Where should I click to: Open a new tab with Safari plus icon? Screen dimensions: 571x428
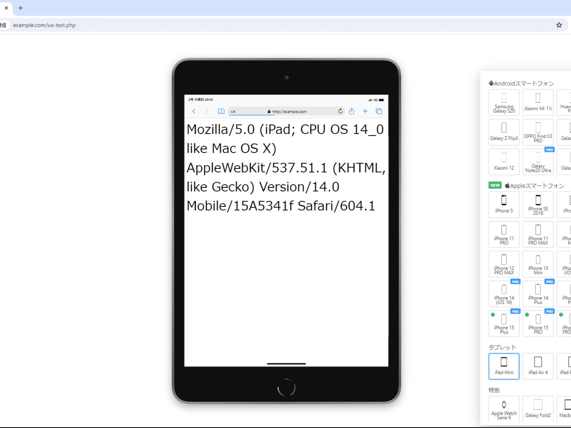tap(365, 111)
